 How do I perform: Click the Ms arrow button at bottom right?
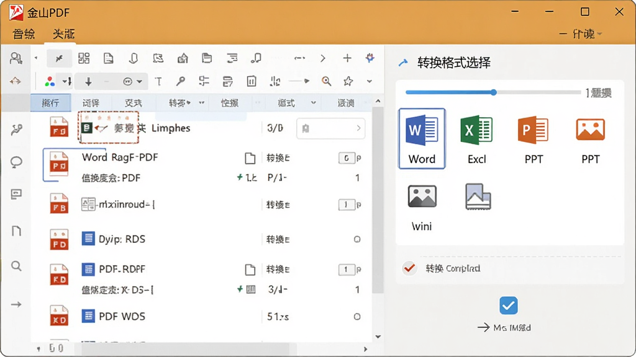(504, 327)
